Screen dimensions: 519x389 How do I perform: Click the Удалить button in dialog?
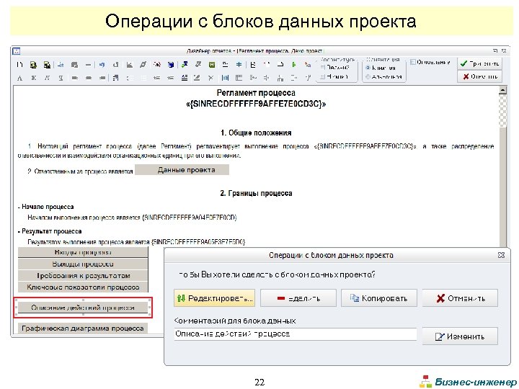(x=298, y=298)
